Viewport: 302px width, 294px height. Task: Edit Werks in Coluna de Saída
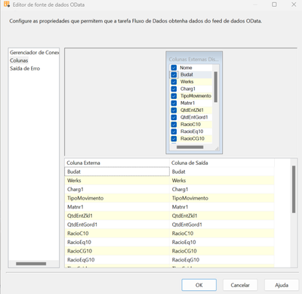pos(222,181)
